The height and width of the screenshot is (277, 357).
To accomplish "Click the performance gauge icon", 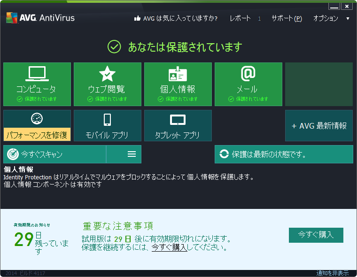I will [37, 119].
